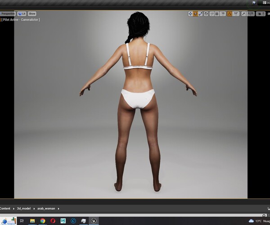Open the white documents taskbar app

click(x=84, y=220)
